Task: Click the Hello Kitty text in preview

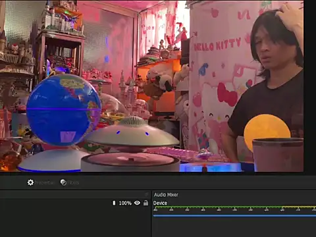Action: coord(217,45)
